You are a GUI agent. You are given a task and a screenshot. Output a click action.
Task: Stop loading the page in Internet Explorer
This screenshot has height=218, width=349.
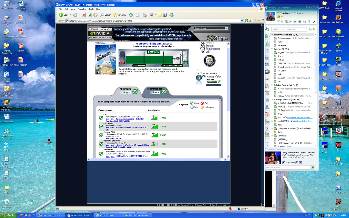(84, 15)
